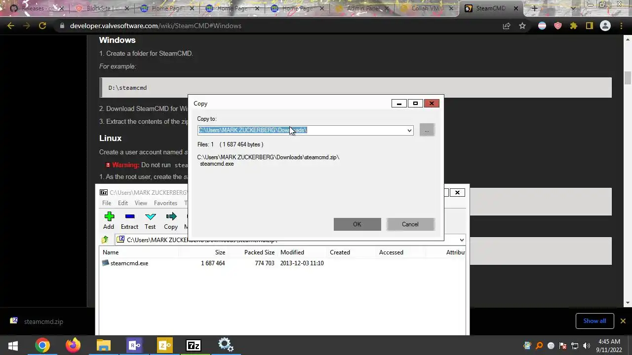Viewport: 632px width, 355px height.
Task: Confirm copy with the OK button
Action: click(357, 224)
